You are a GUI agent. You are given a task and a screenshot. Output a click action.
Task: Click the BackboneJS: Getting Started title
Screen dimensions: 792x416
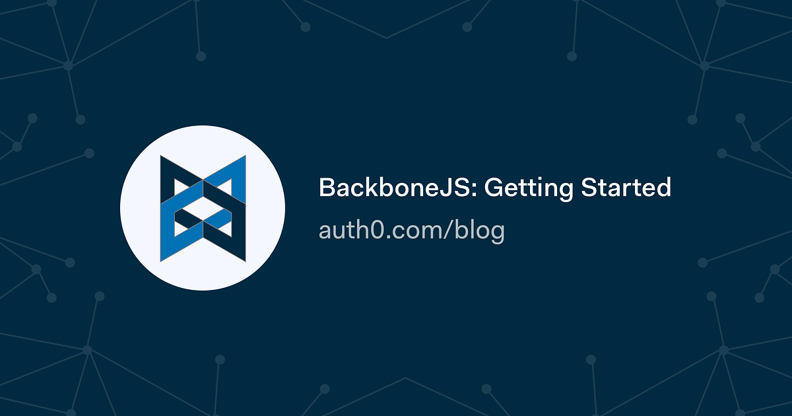(x=495, y=188)
